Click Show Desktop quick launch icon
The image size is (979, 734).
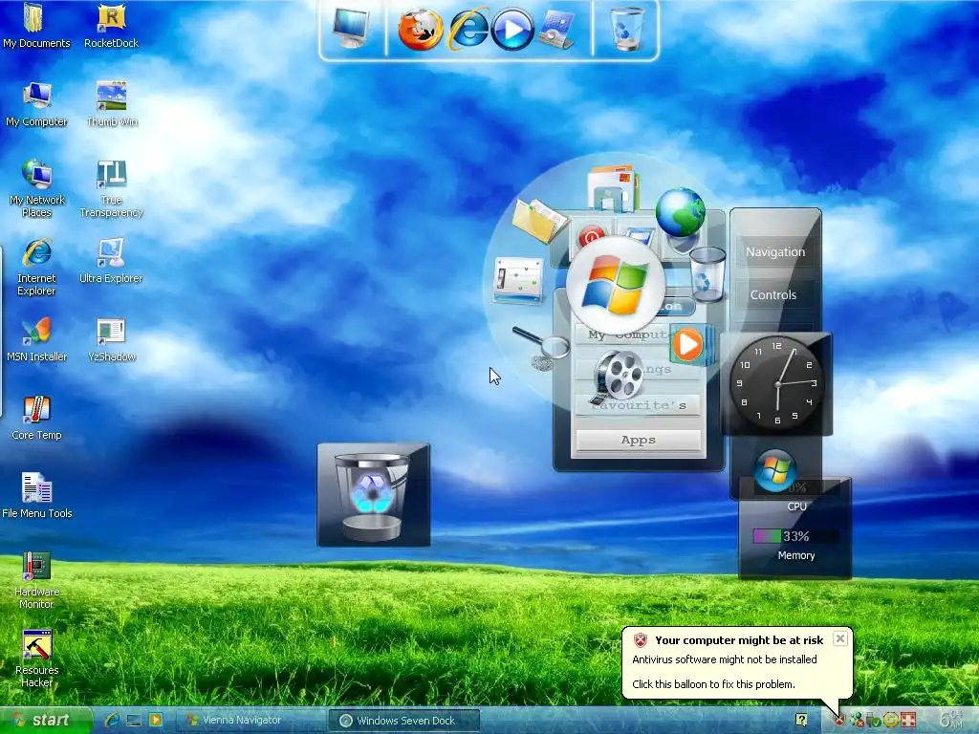coord(134,721)
